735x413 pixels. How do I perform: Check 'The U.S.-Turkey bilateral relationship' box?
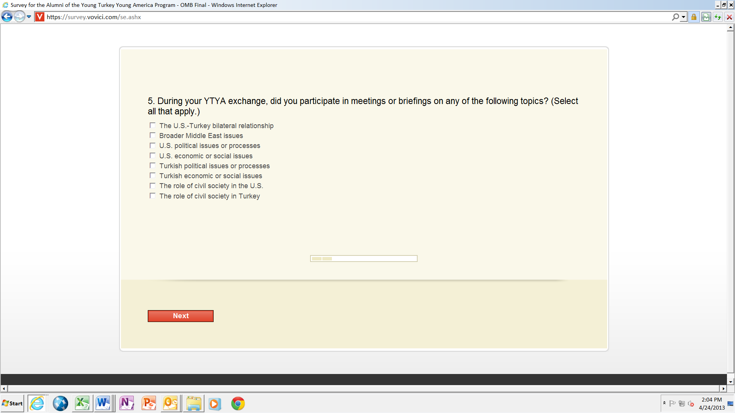point(152,125)
